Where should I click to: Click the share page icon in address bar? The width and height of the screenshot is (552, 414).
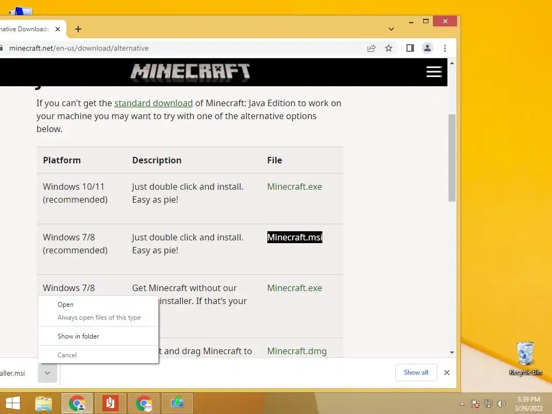pyautogui.click(x=371, y=48)
